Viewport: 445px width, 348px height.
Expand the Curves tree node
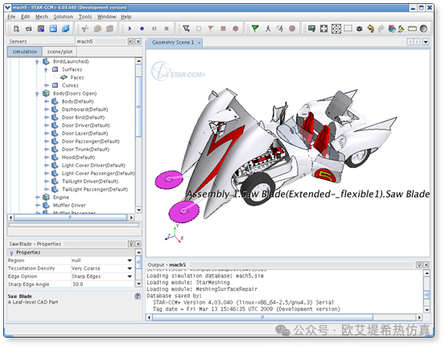coord(46,85)
